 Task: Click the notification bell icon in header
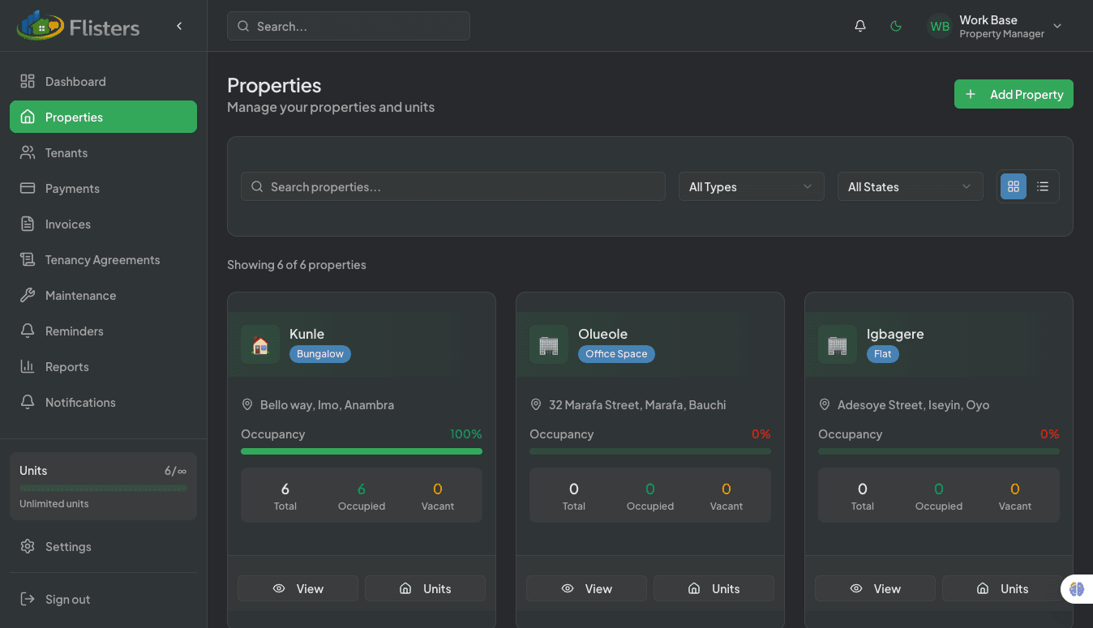click(860, 26)
